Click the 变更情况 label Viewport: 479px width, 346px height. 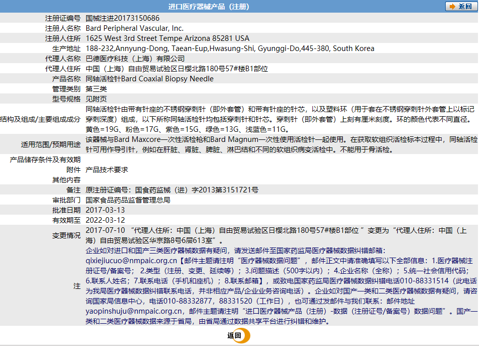[66, 235]
